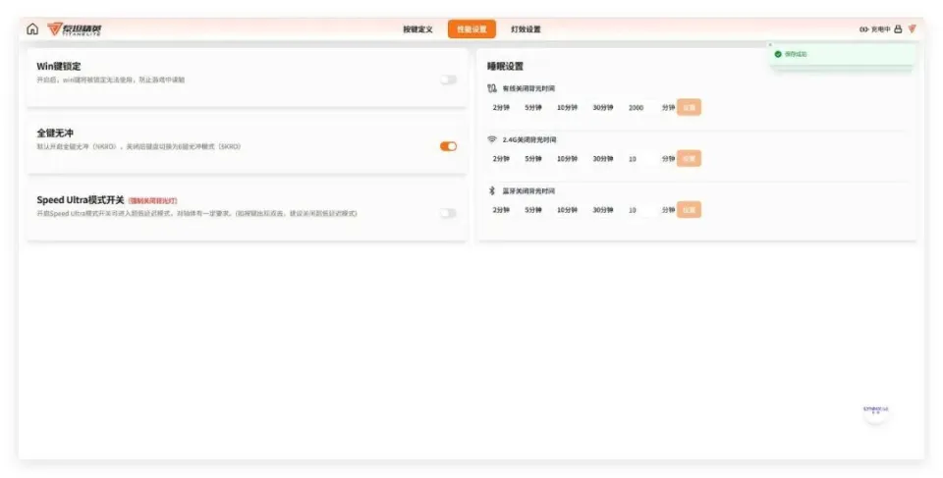943x478 pixels.
Task: Enable the Win键锁定 toggle
Action: tap(448, 80)
